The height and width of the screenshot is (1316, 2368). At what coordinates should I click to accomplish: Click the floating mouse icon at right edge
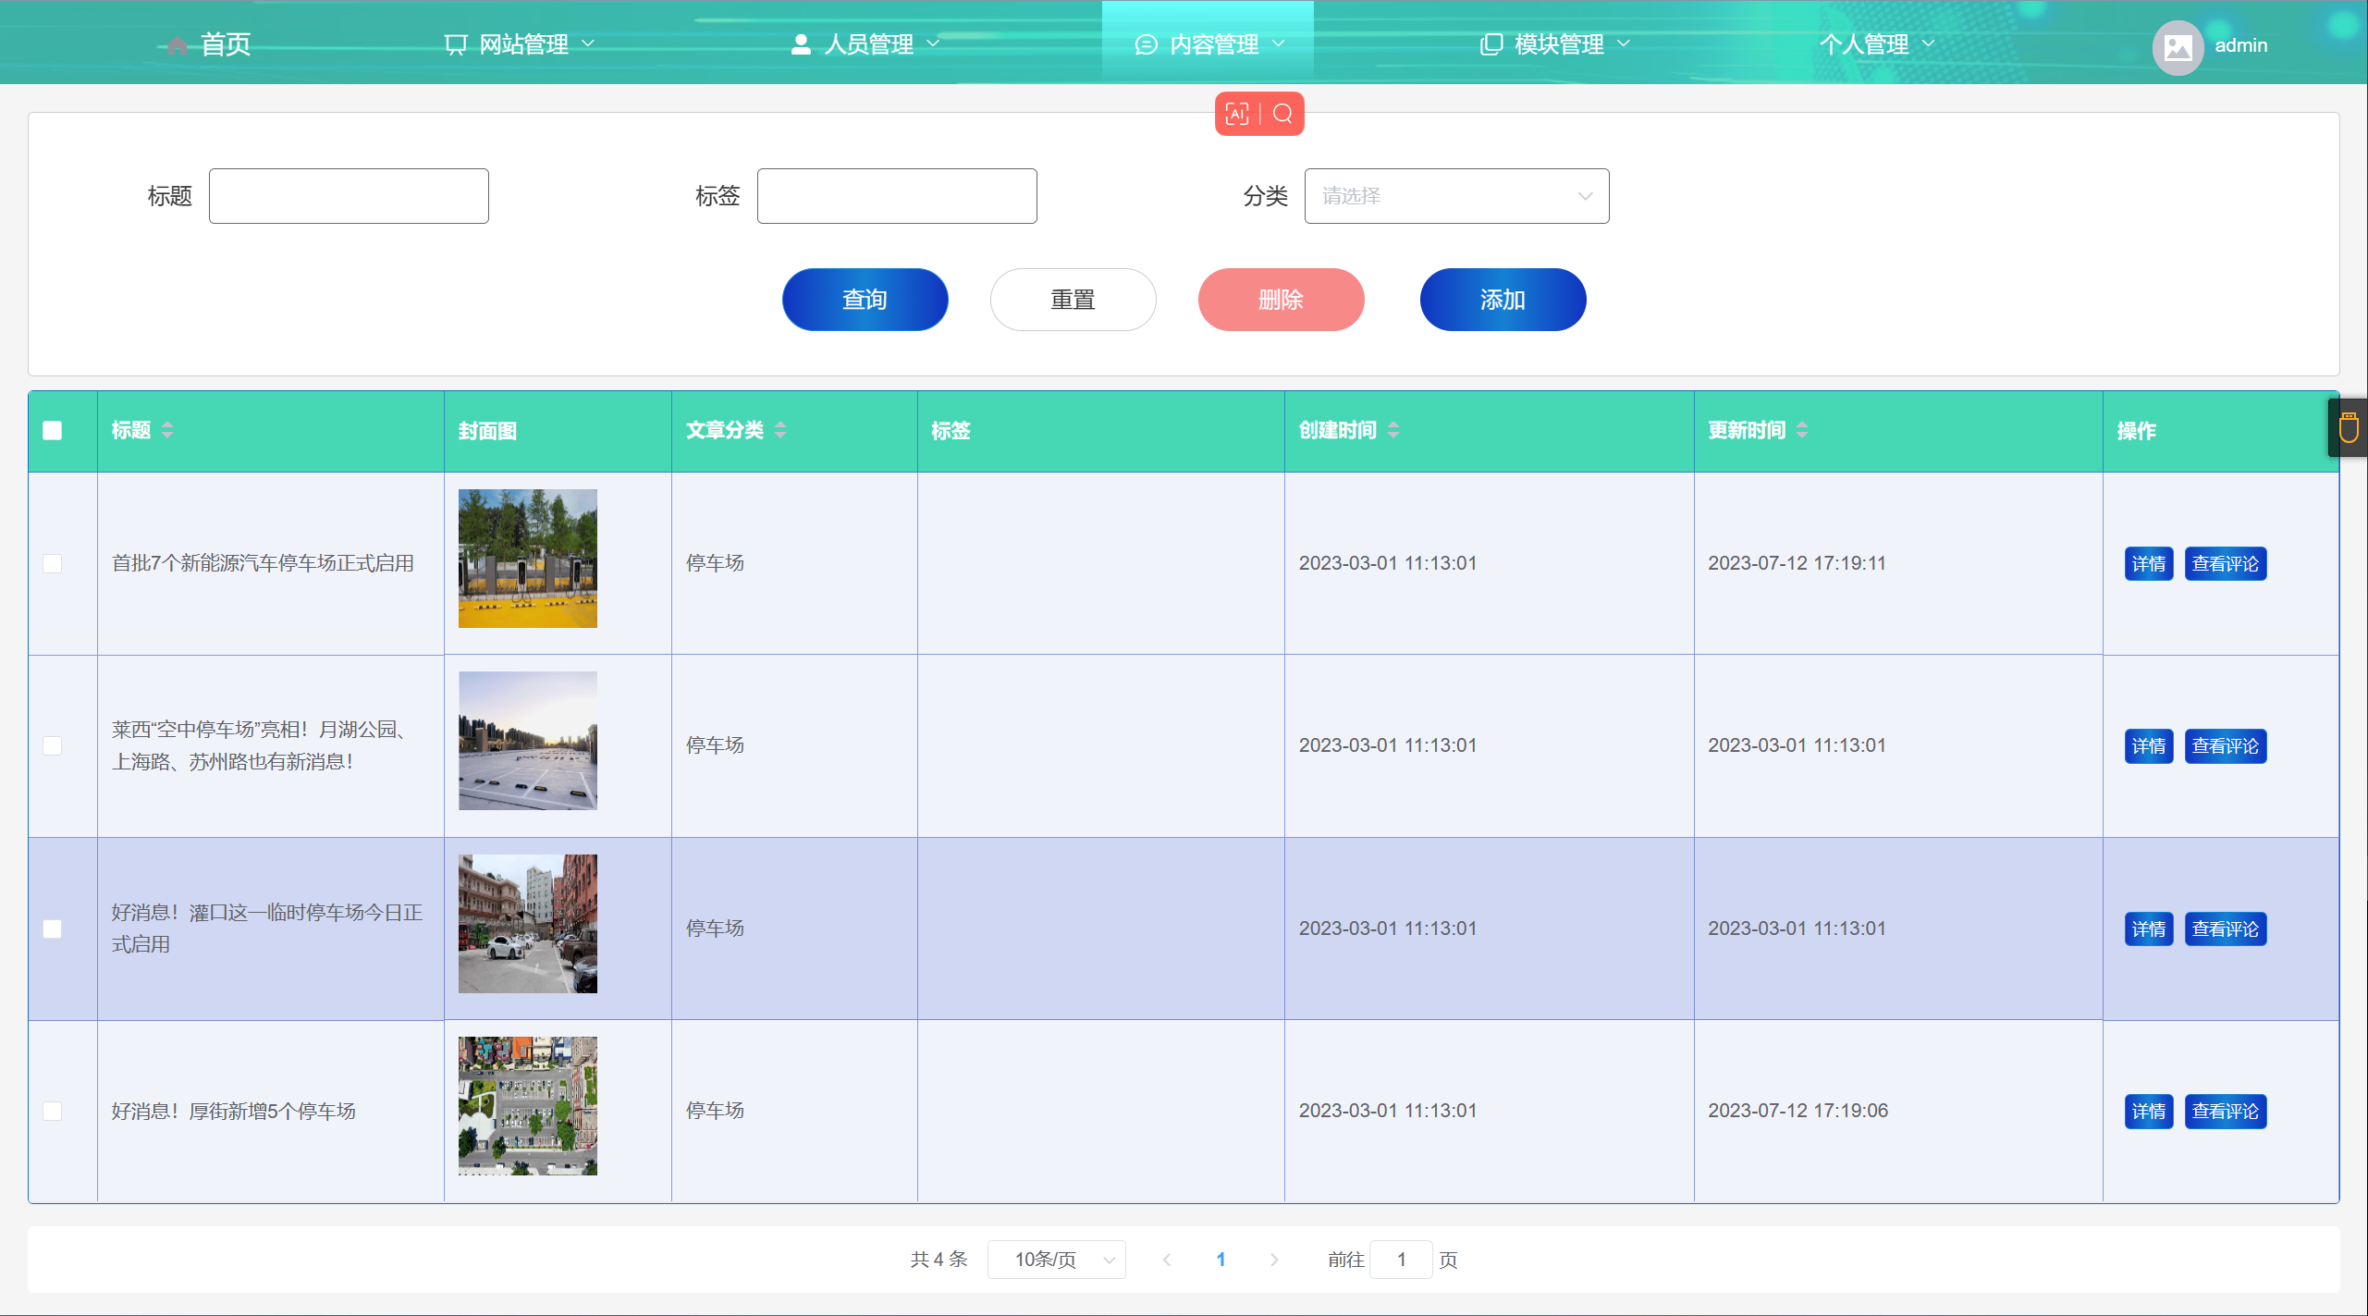click(2348, 428)
